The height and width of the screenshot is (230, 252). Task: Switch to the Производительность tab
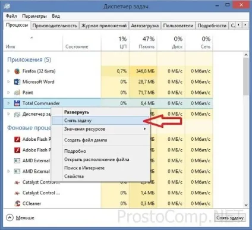pyautogui.click(x=55, y=26)
